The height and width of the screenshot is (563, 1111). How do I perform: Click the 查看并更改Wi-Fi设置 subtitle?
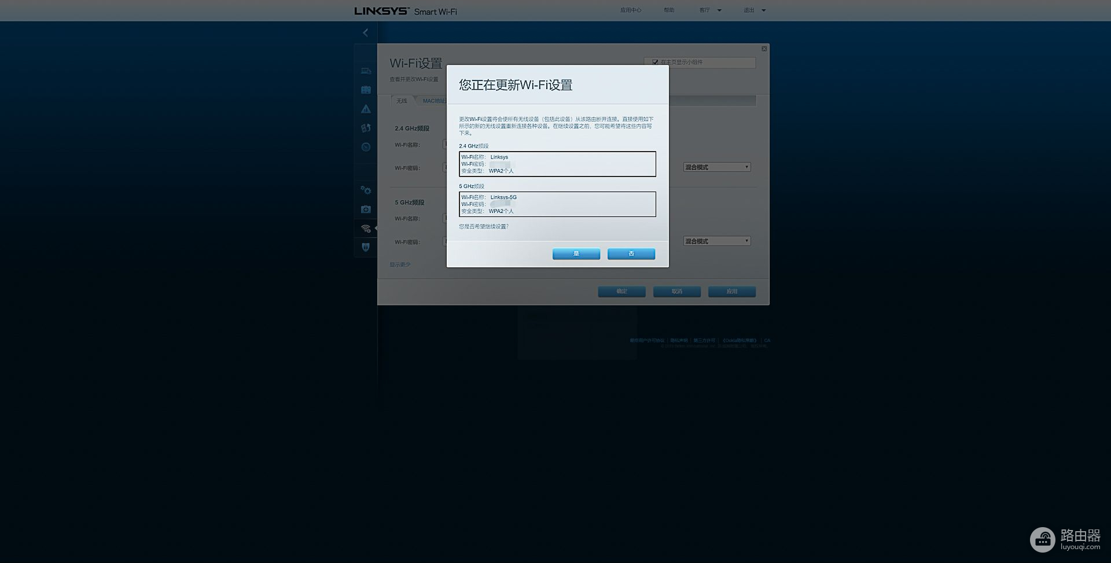(414, 80)
